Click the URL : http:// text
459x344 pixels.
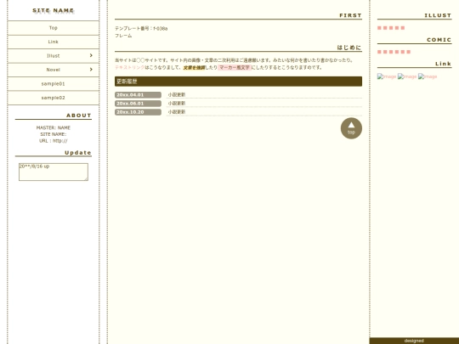(54, 141)
